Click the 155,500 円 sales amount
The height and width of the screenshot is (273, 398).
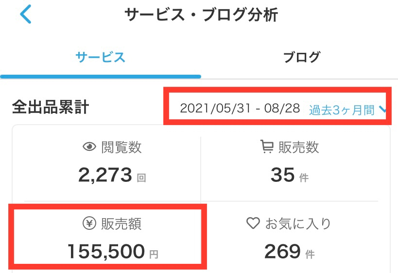click(x=106, y=251)
